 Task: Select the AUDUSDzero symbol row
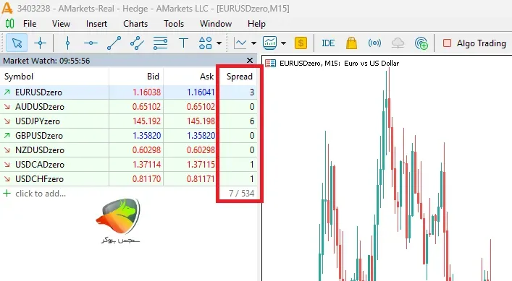pos(129,106)
